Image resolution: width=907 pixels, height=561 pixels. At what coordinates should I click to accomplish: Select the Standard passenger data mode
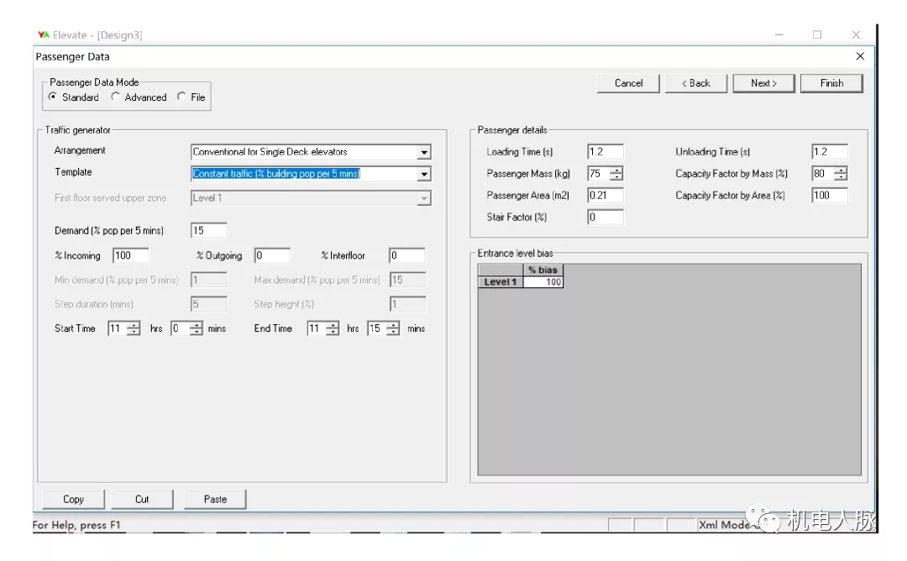(53, 97)
